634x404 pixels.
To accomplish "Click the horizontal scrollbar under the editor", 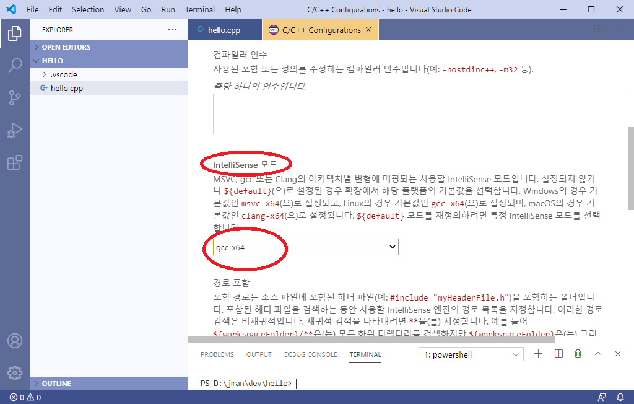I will click(x=371, y=339).
